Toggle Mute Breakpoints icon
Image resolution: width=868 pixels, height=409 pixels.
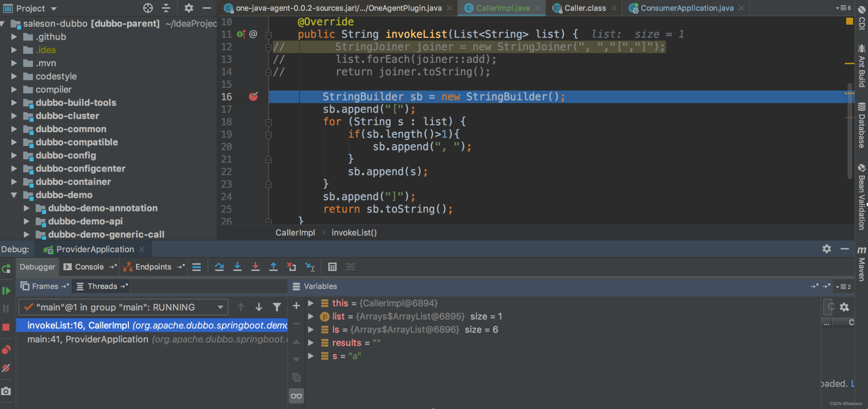tap(6, 368)
